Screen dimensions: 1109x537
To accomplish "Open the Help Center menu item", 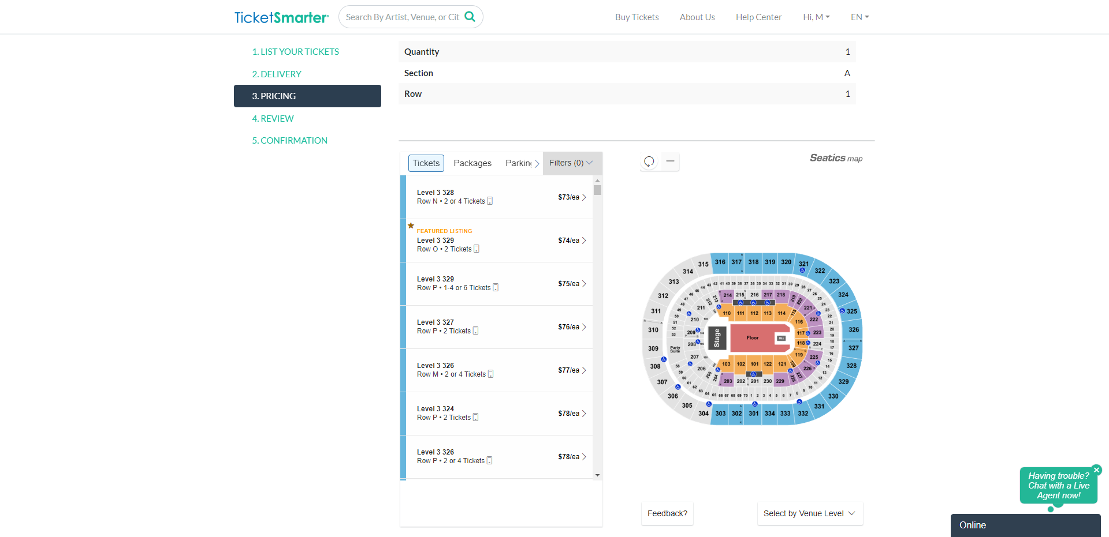I will [x=758, y=17].
